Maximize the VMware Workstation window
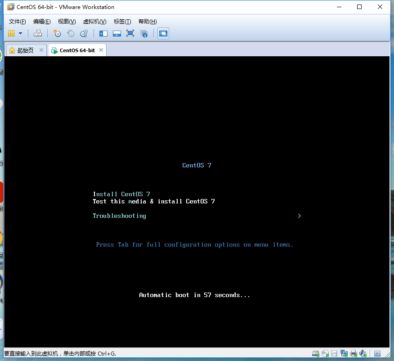 [x=359, y=7]
